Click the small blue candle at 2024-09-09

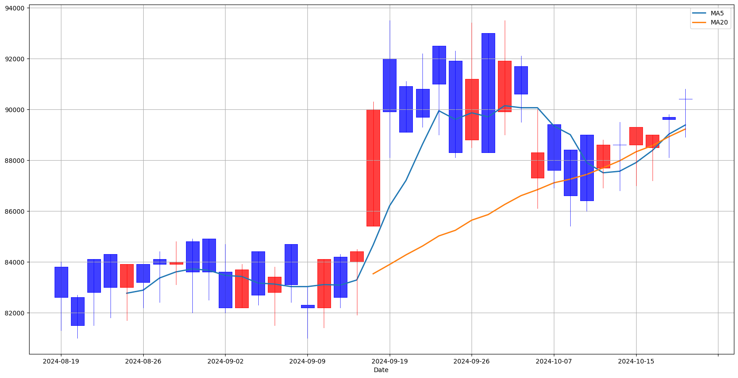tap(307, 306)
